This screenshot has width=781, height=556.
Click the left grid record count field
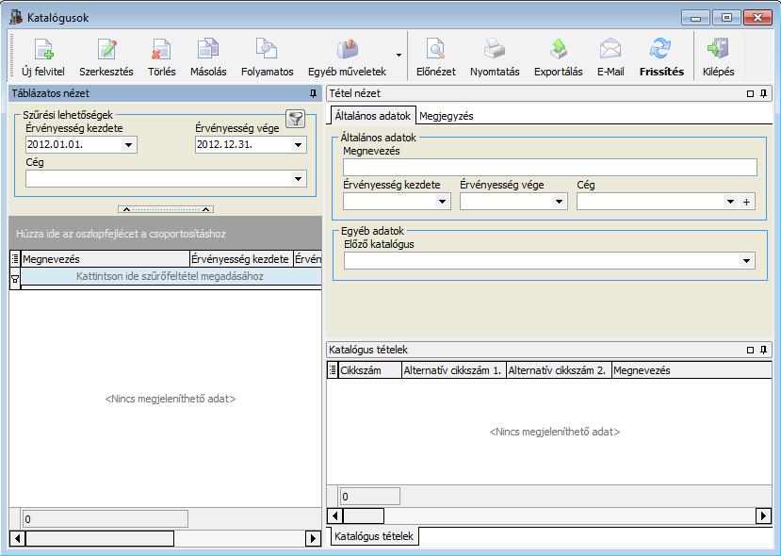[x=106, y=519]
